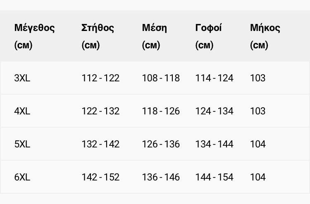Click the Μέγεθος column header
The width and height of the screenshot is (310, 204).
pyautogui.click(x=34, y=36)
